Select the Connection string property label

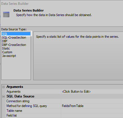tap(18, 101)
